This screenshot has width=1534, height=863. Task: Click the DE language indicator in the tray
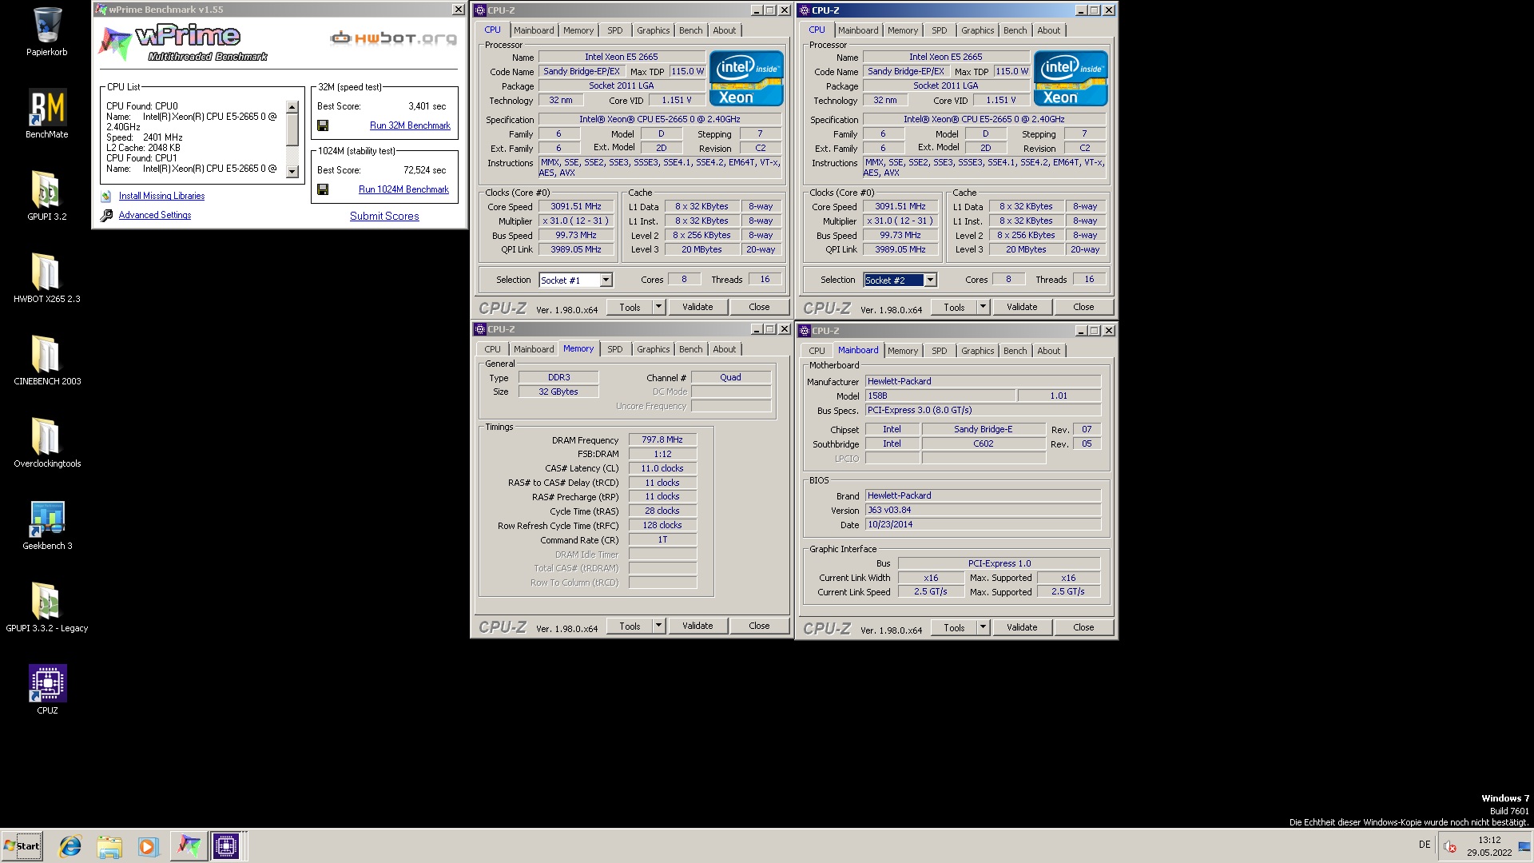(1425, 845)
